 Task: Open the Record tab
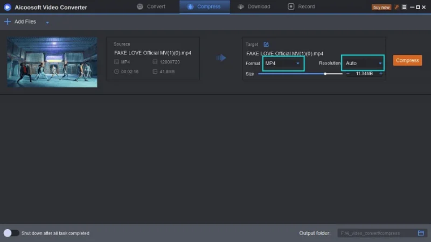click(x=301, y=7)
